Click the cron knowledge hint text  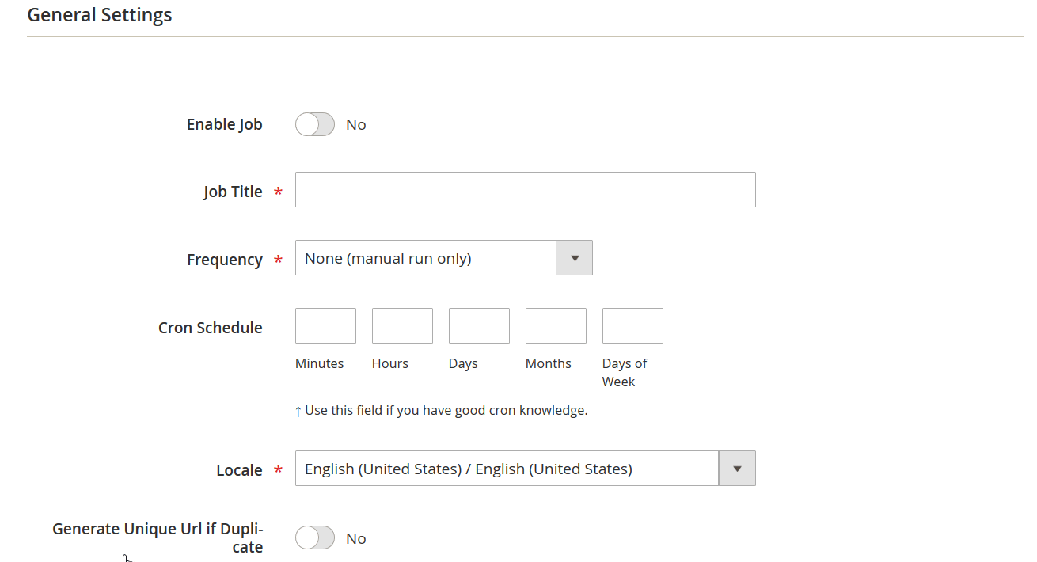click(441, 411)
